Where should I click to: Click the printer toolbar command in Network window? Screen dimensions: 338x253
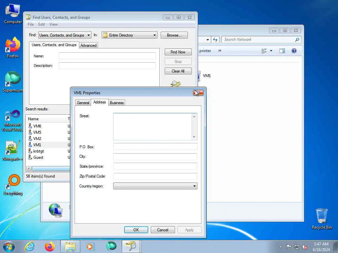205,51
